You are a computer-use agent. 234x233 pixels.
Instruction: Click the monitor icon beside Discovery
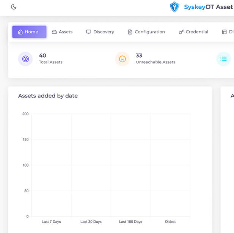click(88, 32)
